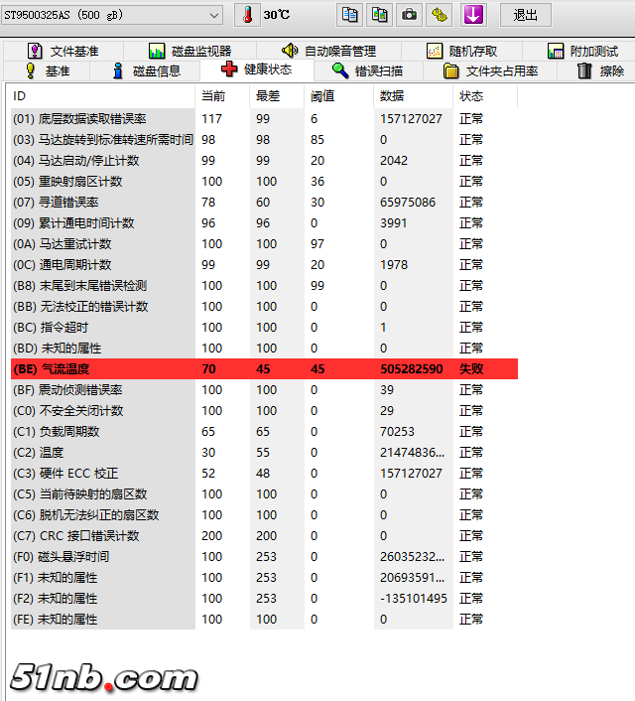Screen dimensions: 635x701
Task: Select the (07) 寻道错误率 row
Action: tap(264, 203)
